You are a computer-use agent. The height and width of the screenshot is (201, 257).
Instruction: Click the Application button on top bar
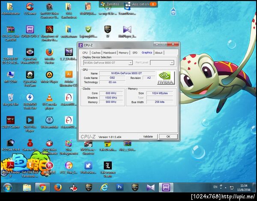pos(141,4)
